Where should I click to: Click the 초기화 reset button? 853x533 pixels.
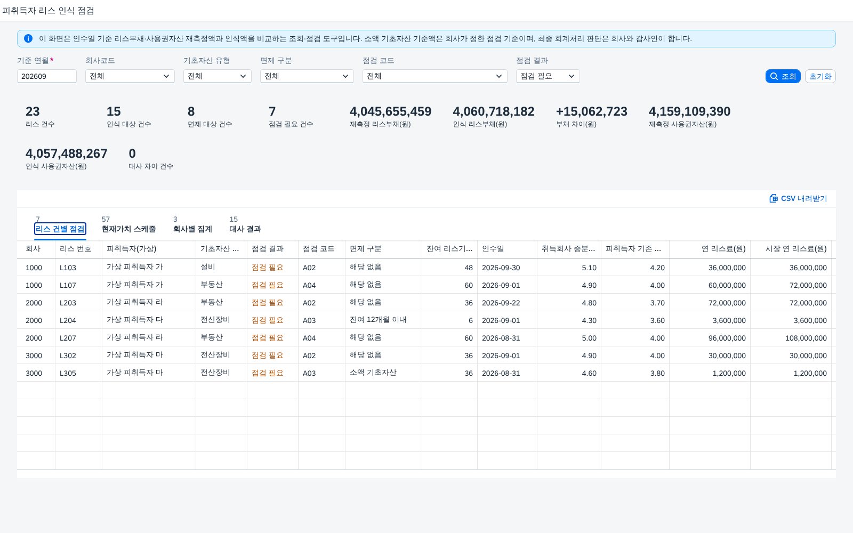click(820, 76)
